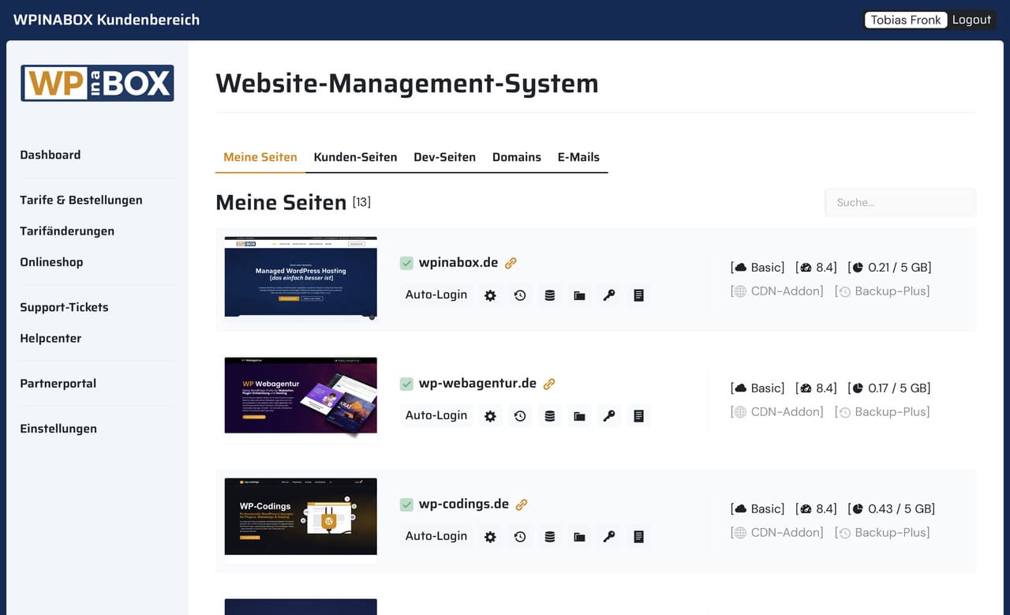1010x615 pixels.
Task: Click Auto-Login for wpinabox.de
Action: tap(436, 294)
